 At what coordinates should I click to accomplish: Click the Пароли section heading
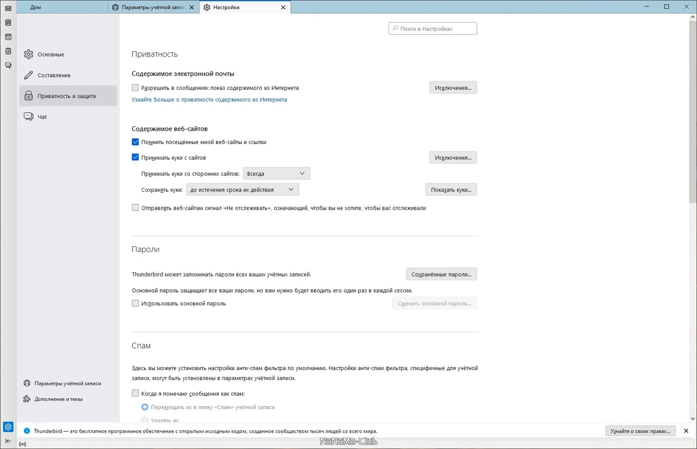click(x=146, y=249)
